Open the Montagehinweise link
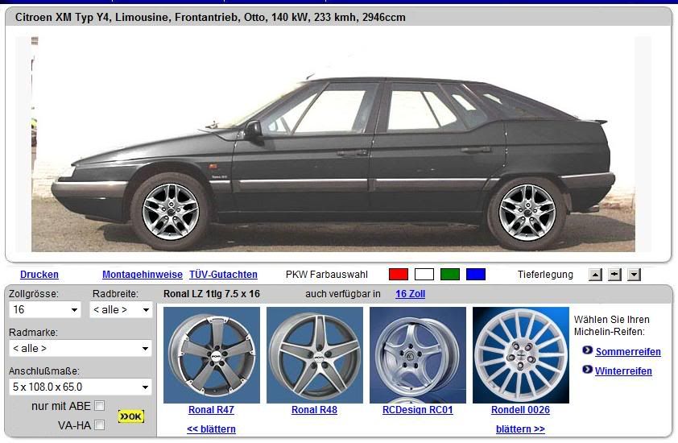Screen dimensions: 678x443 click(x=143, y=275)
